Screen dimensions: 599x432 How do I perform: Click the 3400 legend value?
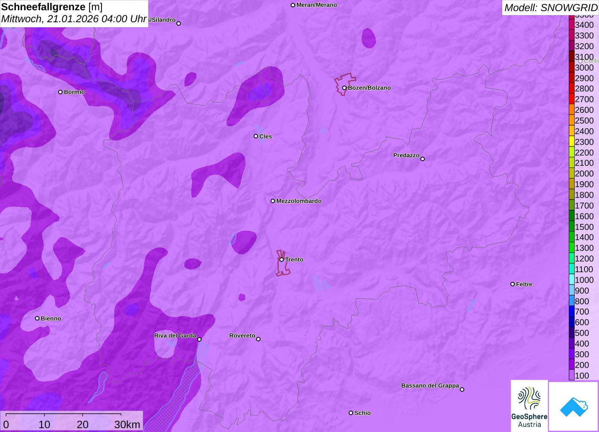[584, 25]
